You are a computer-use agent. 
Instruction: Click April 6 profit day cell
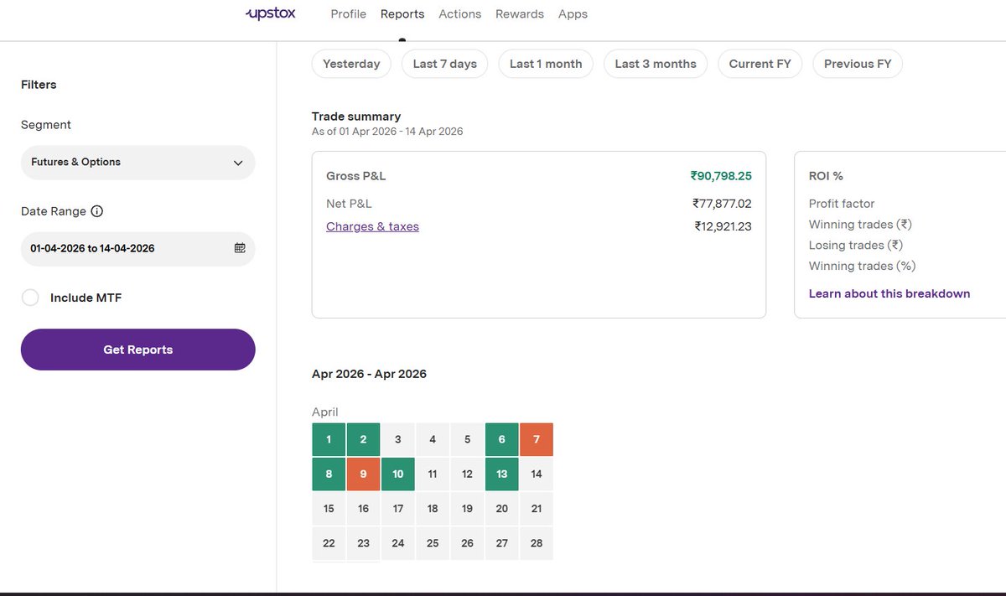(502, 439)
